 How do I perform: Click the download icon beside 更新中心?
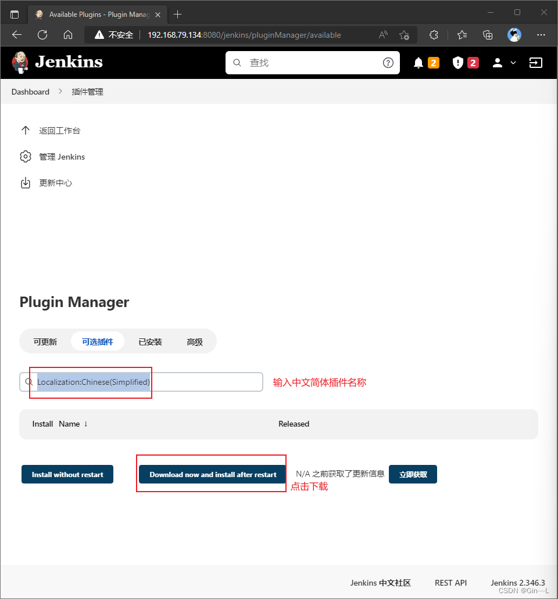(x=25, y=183)
